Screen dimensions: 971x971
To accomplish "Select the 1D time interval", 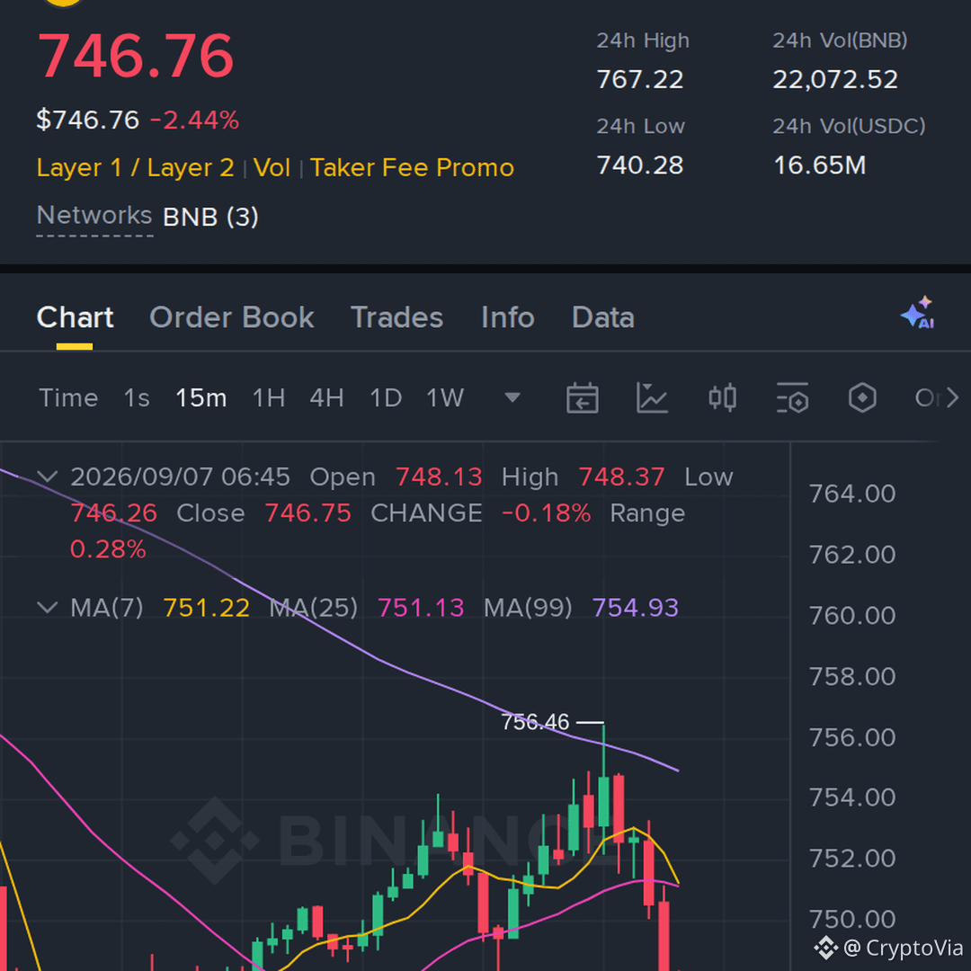I will (x=386, y=397).
